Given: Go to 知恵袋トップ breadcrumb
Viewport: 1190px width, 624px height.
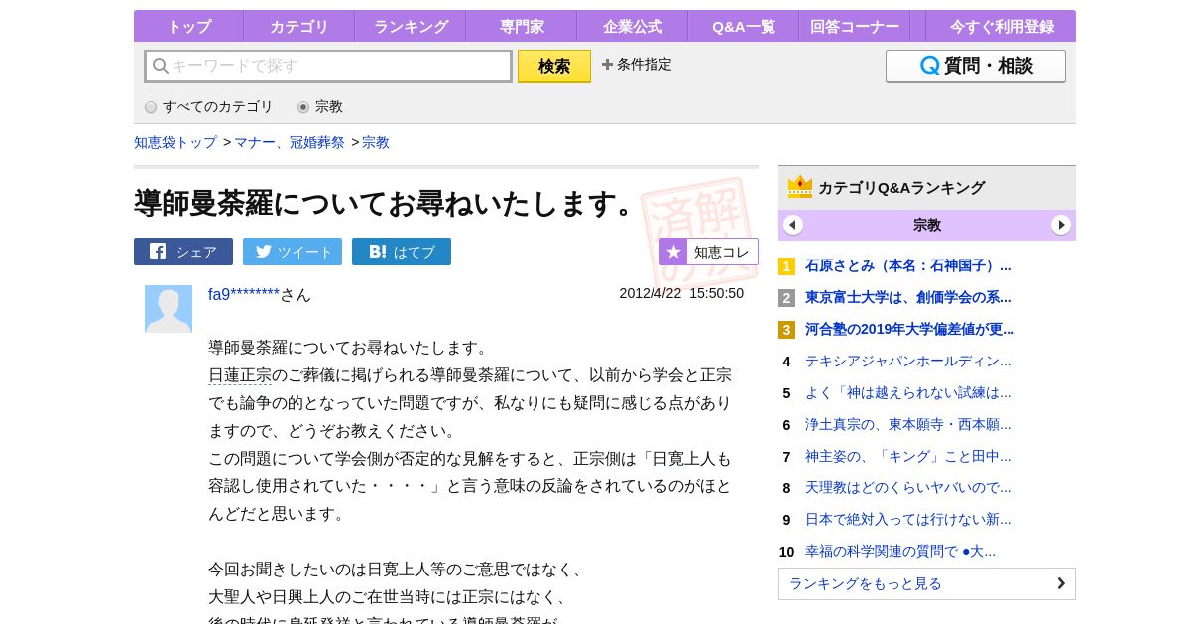Looking at the screenshot, I should click(176, 142).
